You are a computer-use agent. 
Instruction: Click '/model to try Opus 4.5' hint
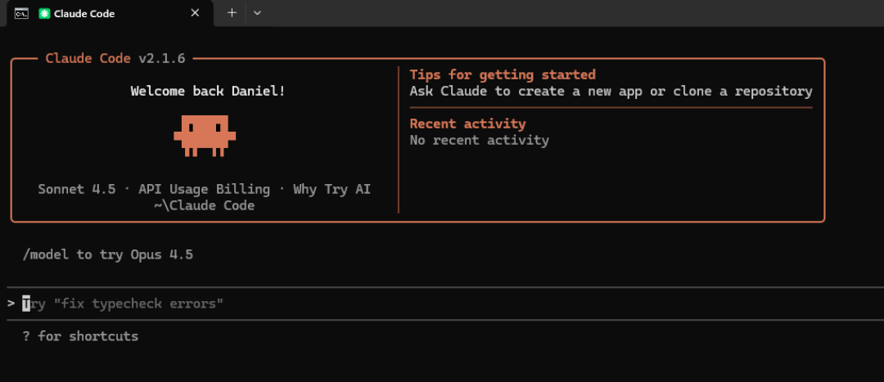pos(108,254)
